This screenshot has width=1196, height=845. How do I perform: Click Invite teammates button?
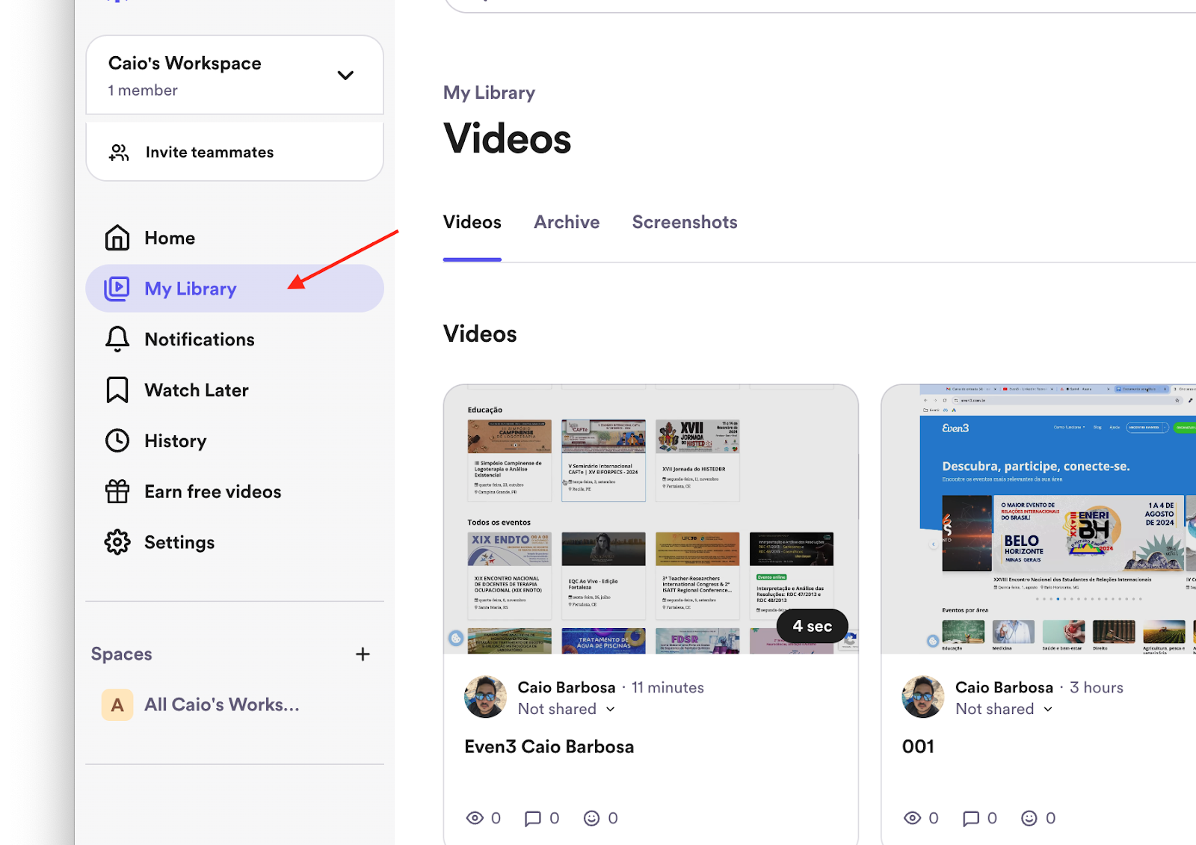coord(235,153)
